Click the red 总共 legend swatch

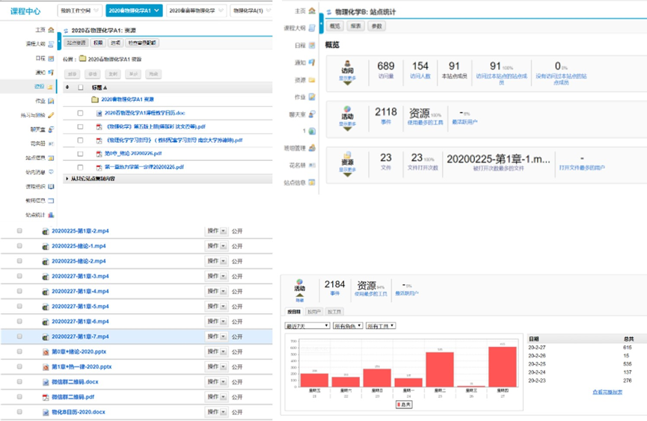(399, 403)
